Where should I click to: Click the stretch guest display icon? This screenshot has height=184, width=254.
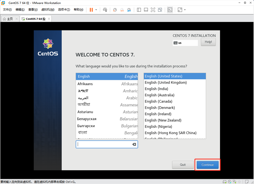(180, 10)
